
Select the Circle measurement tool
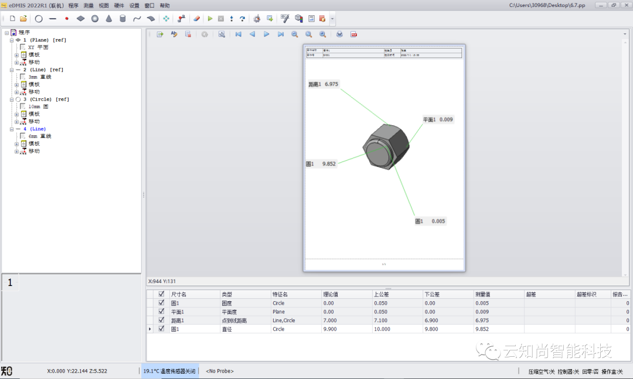pos(39,19)
